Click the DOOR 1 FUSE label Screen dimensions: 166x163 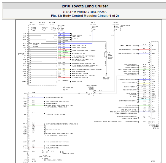[34, 29]
